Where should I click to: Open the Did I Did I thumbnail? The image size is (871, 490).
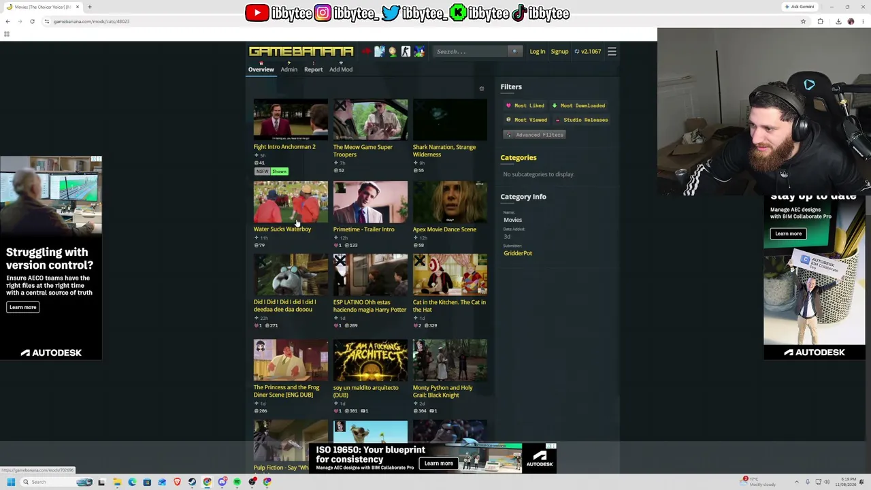click(x=291, y=275)
